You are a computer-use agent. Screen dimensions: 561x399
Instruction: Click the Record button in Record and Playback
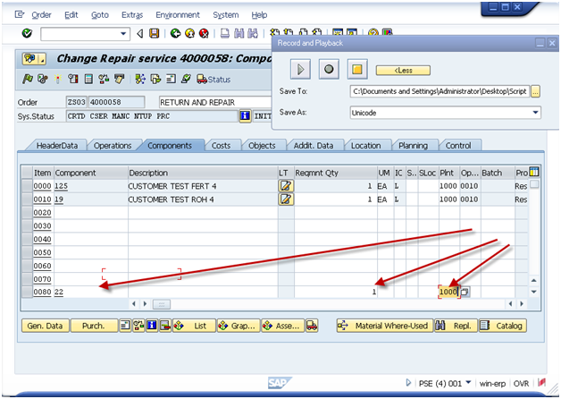(x=329, y=69)
